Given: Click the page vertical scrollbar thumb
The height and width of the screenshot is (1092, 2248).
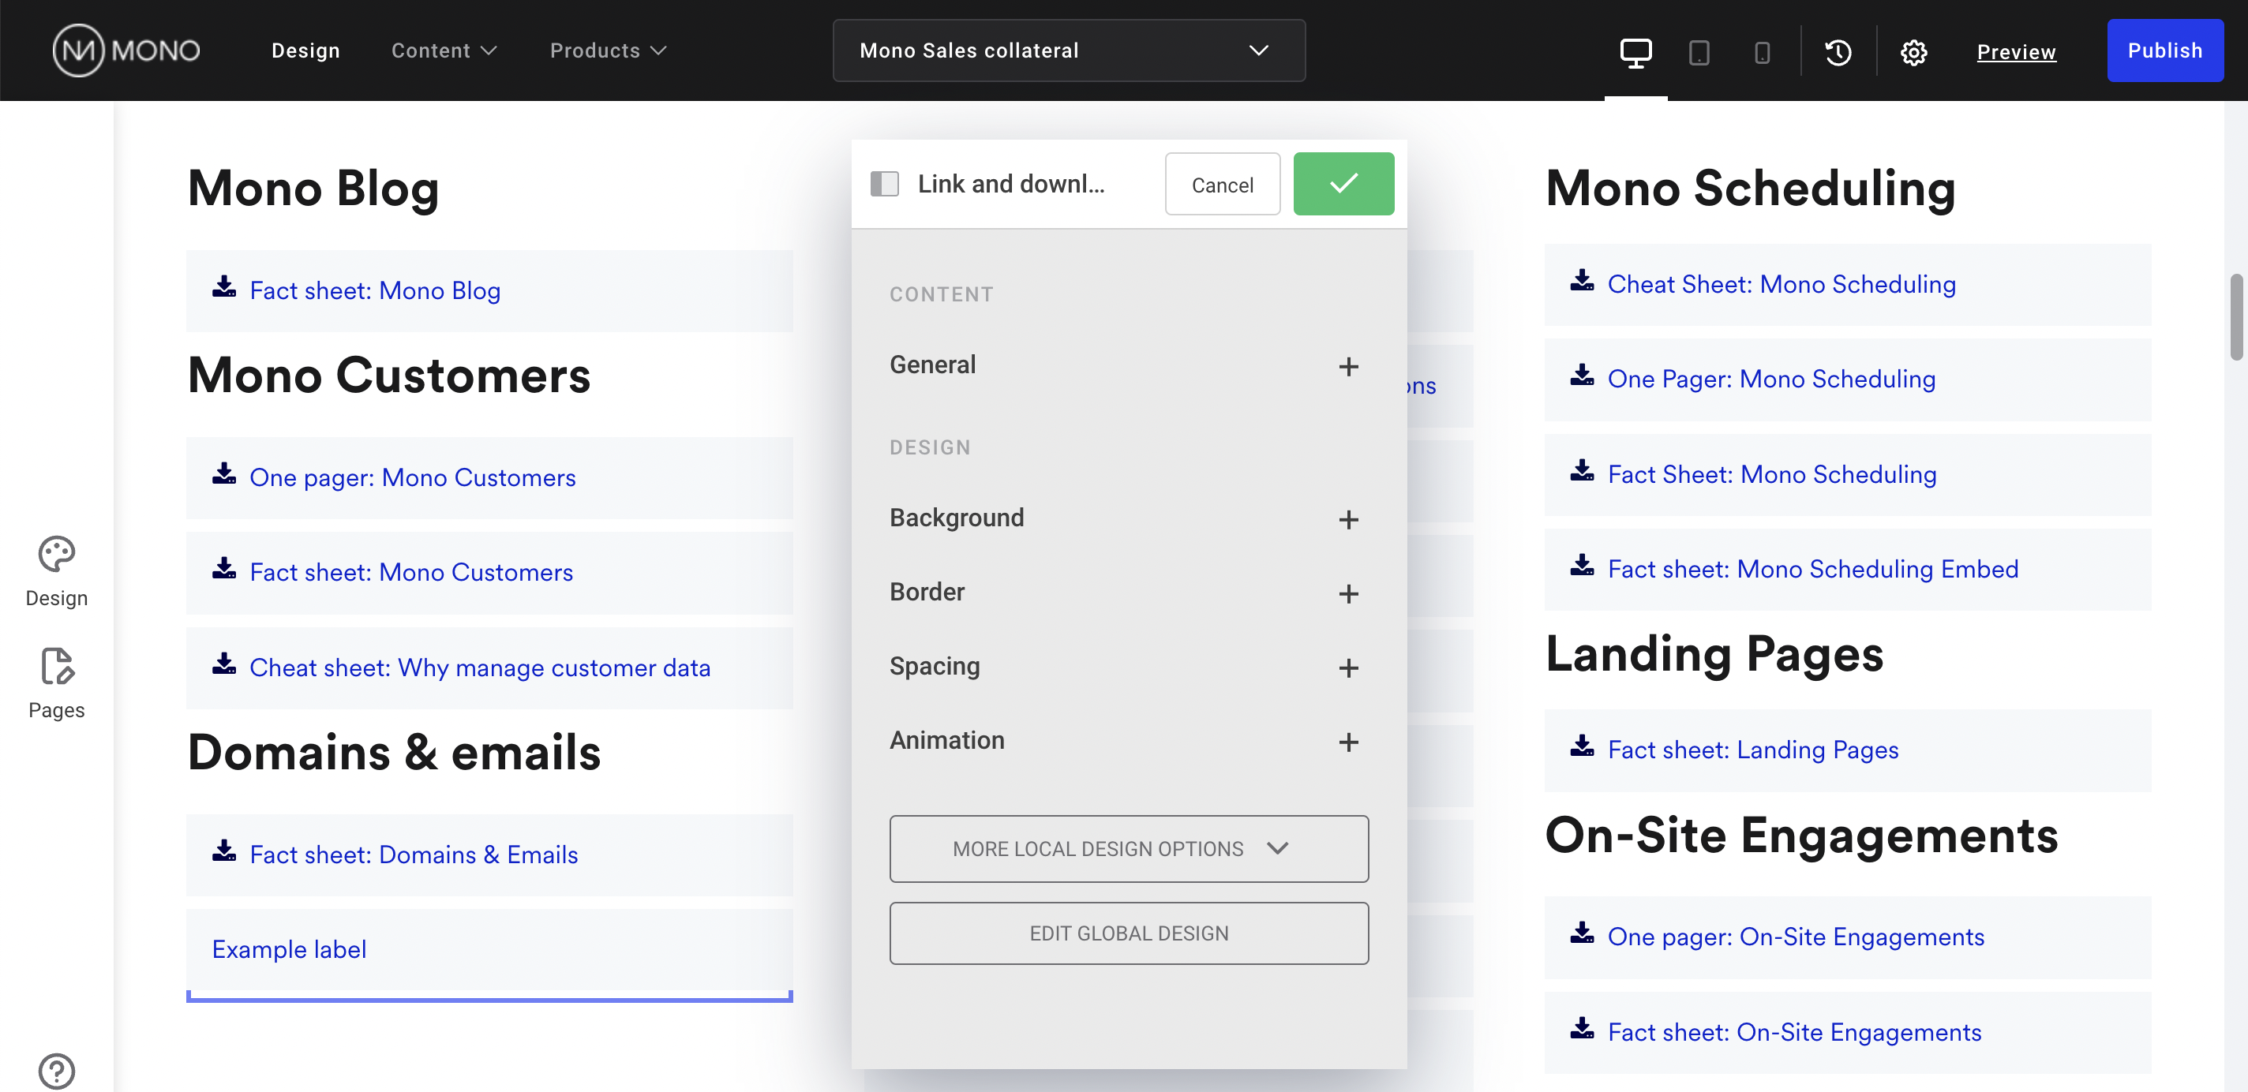Looking at the screenshot, I should 2237,316.
